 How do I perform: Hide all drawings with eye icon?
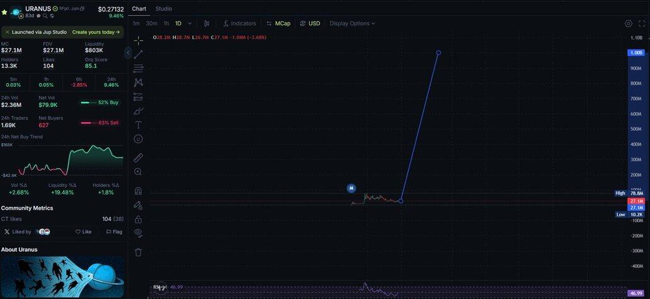[139, 233]
